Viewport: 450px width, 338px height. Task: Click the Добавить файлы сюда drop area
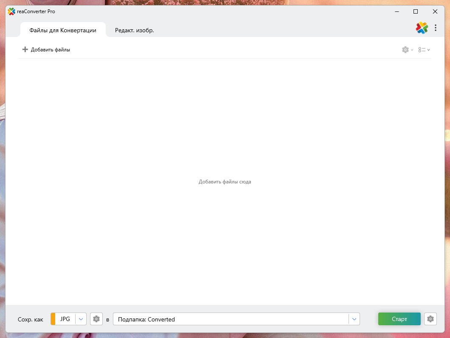[225, 182]
